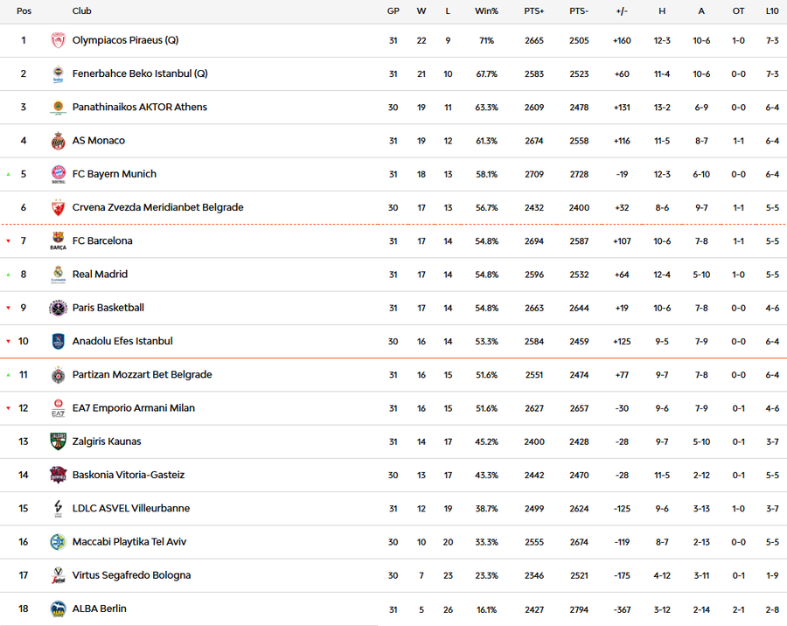787x626 pixels.
Task: Click the ALBA Berlin team logo
Action: (x=58, y=609)
